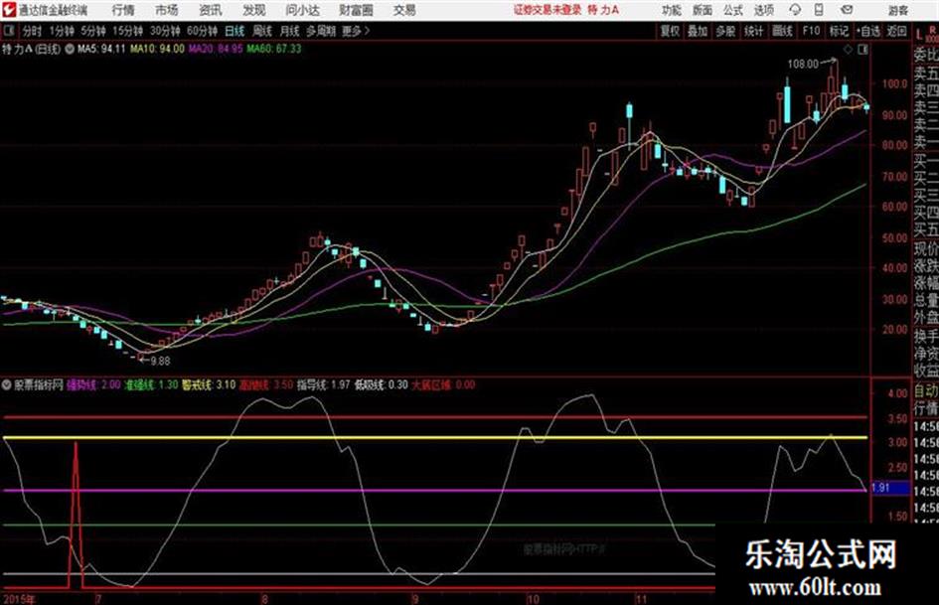This screenshot has height=605, width=939.
Task: Click the 统计 statistics toolbar button
Action: tap(753, 31)
